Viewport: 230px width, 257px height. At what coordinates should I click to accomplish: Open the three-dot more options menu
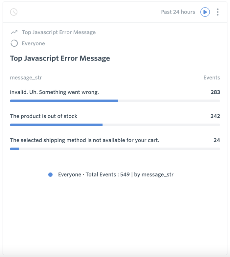tap(218, 12)
